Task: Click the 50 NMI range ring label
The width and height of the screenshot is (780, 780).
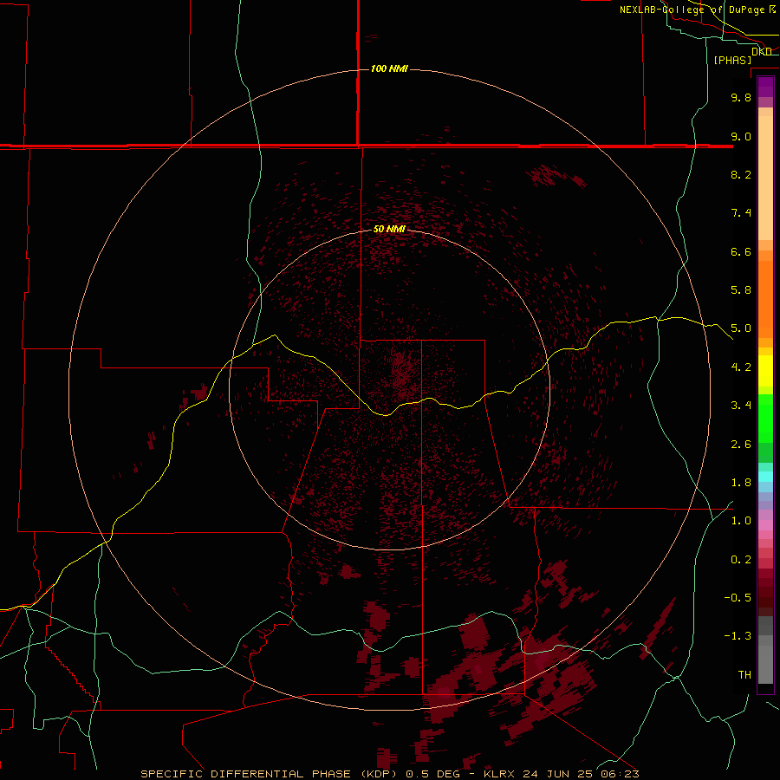Action: pos(389,229)
